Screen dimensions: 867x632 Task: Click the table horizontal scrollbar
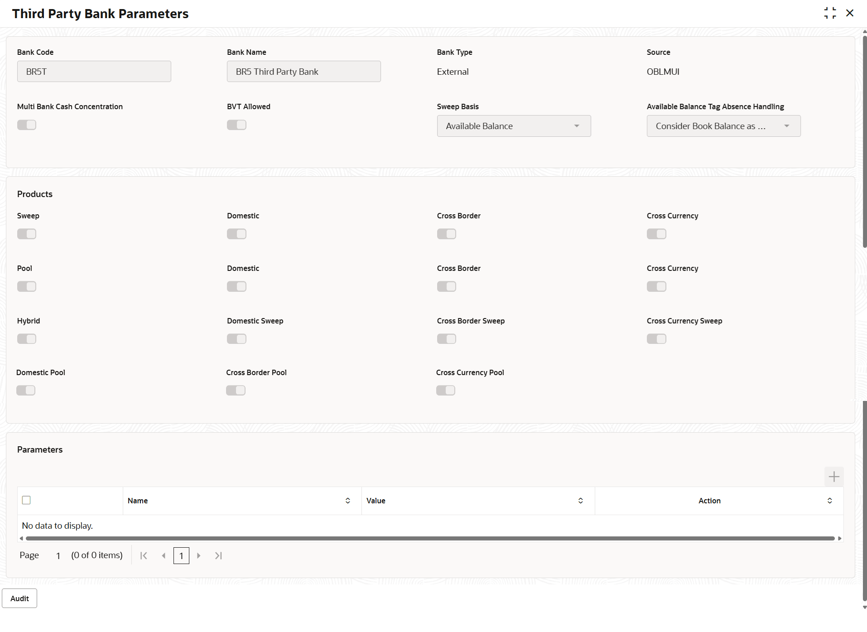[430, 539]
